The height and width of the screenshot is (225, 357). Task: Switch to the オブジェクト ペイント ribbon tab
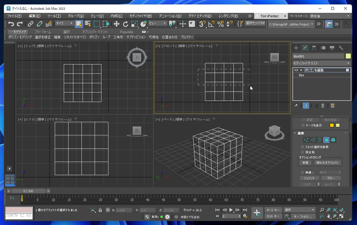[x=95, y=32]
